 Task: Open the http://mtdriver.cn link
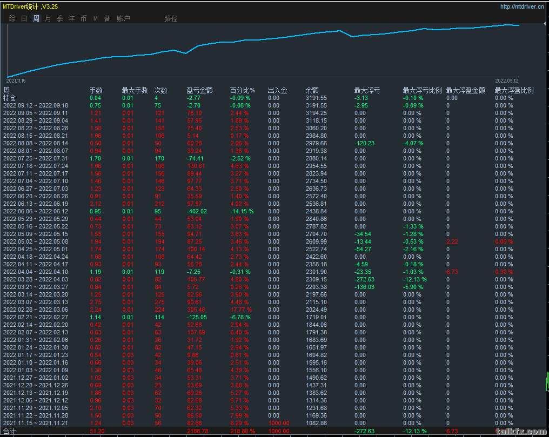tap(522, 6)
